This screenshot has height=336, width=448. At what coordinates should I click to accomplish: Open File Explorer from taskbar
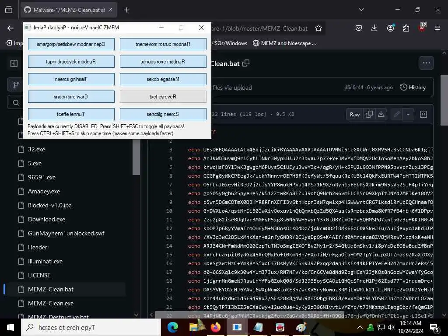194,327
